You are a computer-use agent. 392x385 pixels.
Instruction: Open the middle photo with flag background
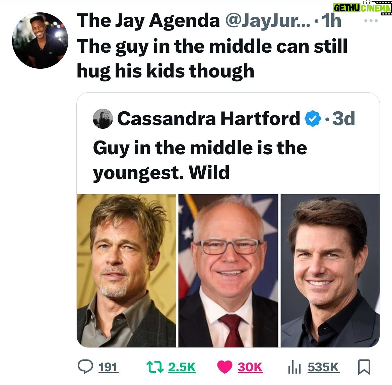click(228, 271)
